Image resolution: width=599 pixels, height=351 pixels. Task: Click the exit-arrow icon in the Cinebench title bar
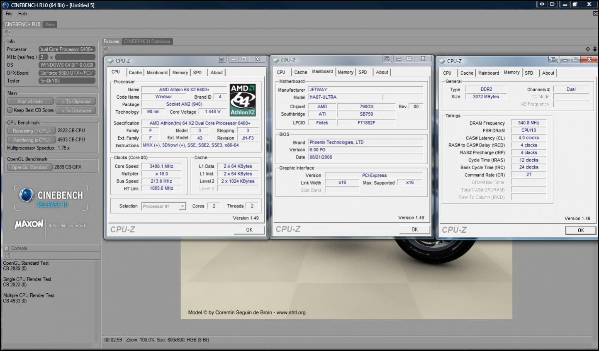553,4
